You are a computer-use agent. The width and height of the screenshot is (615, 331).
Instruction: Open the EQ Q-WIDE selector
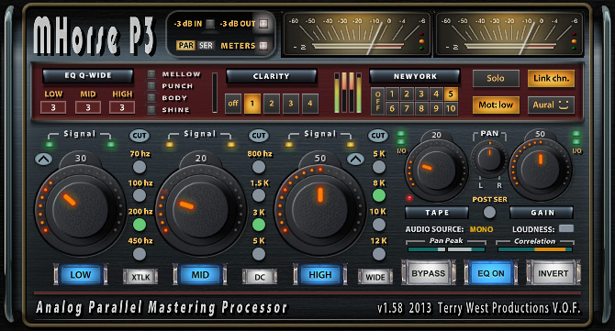pyautogui.click(x=88, y=75)
